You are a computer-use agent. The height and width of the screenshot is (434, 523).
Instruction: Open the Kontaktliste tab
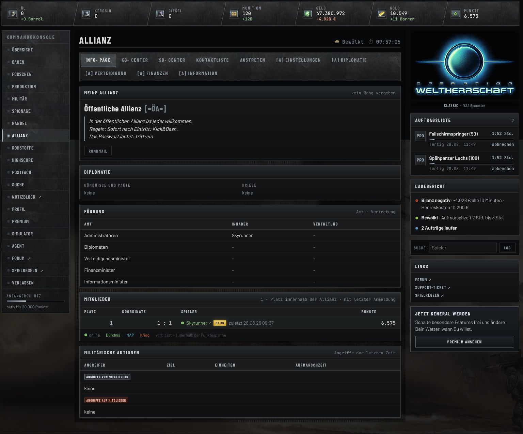[x=212, y=60]
